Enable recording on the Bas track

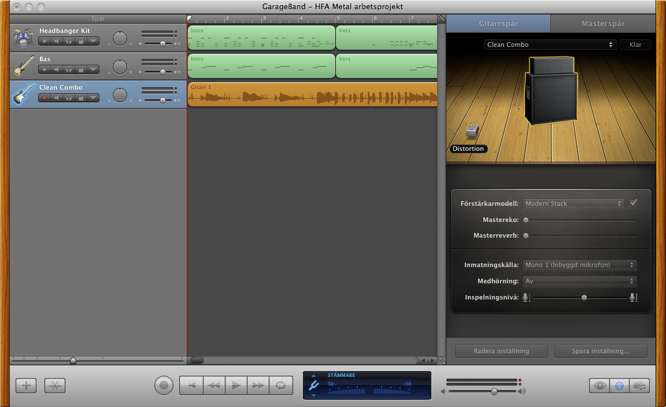pos(44,69)
